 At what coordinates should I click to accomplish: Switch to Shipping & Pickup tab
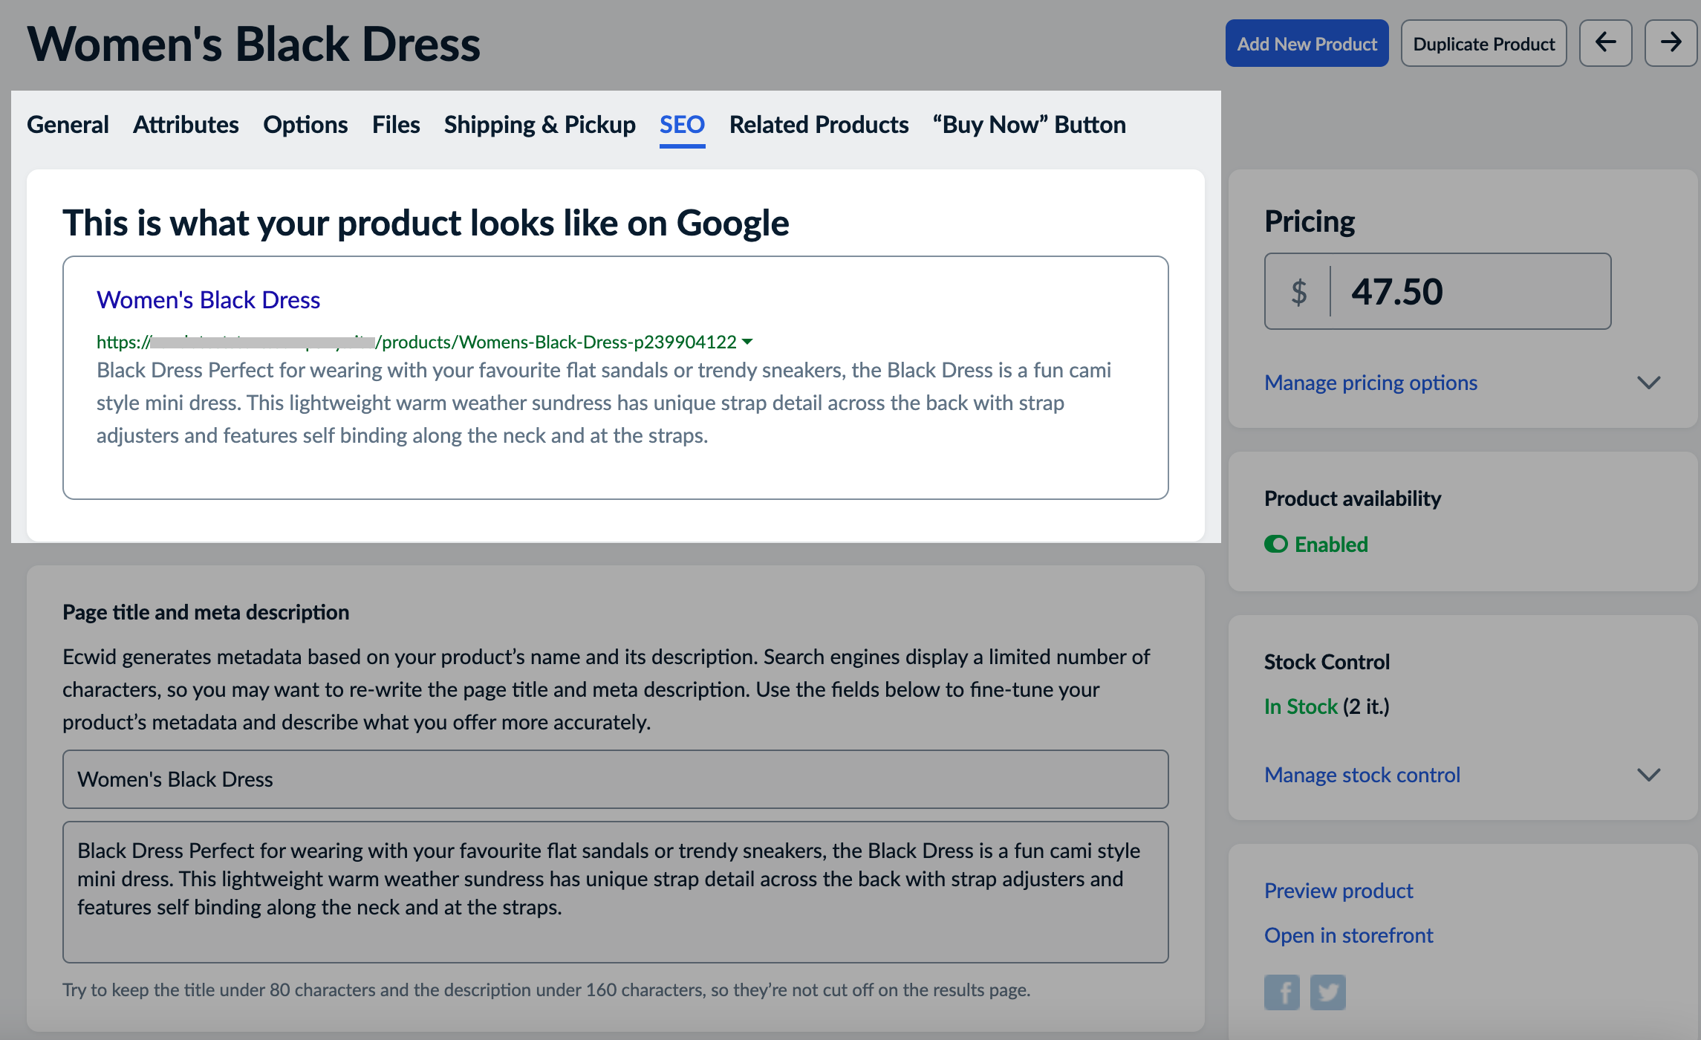click(x=539, y=124)
